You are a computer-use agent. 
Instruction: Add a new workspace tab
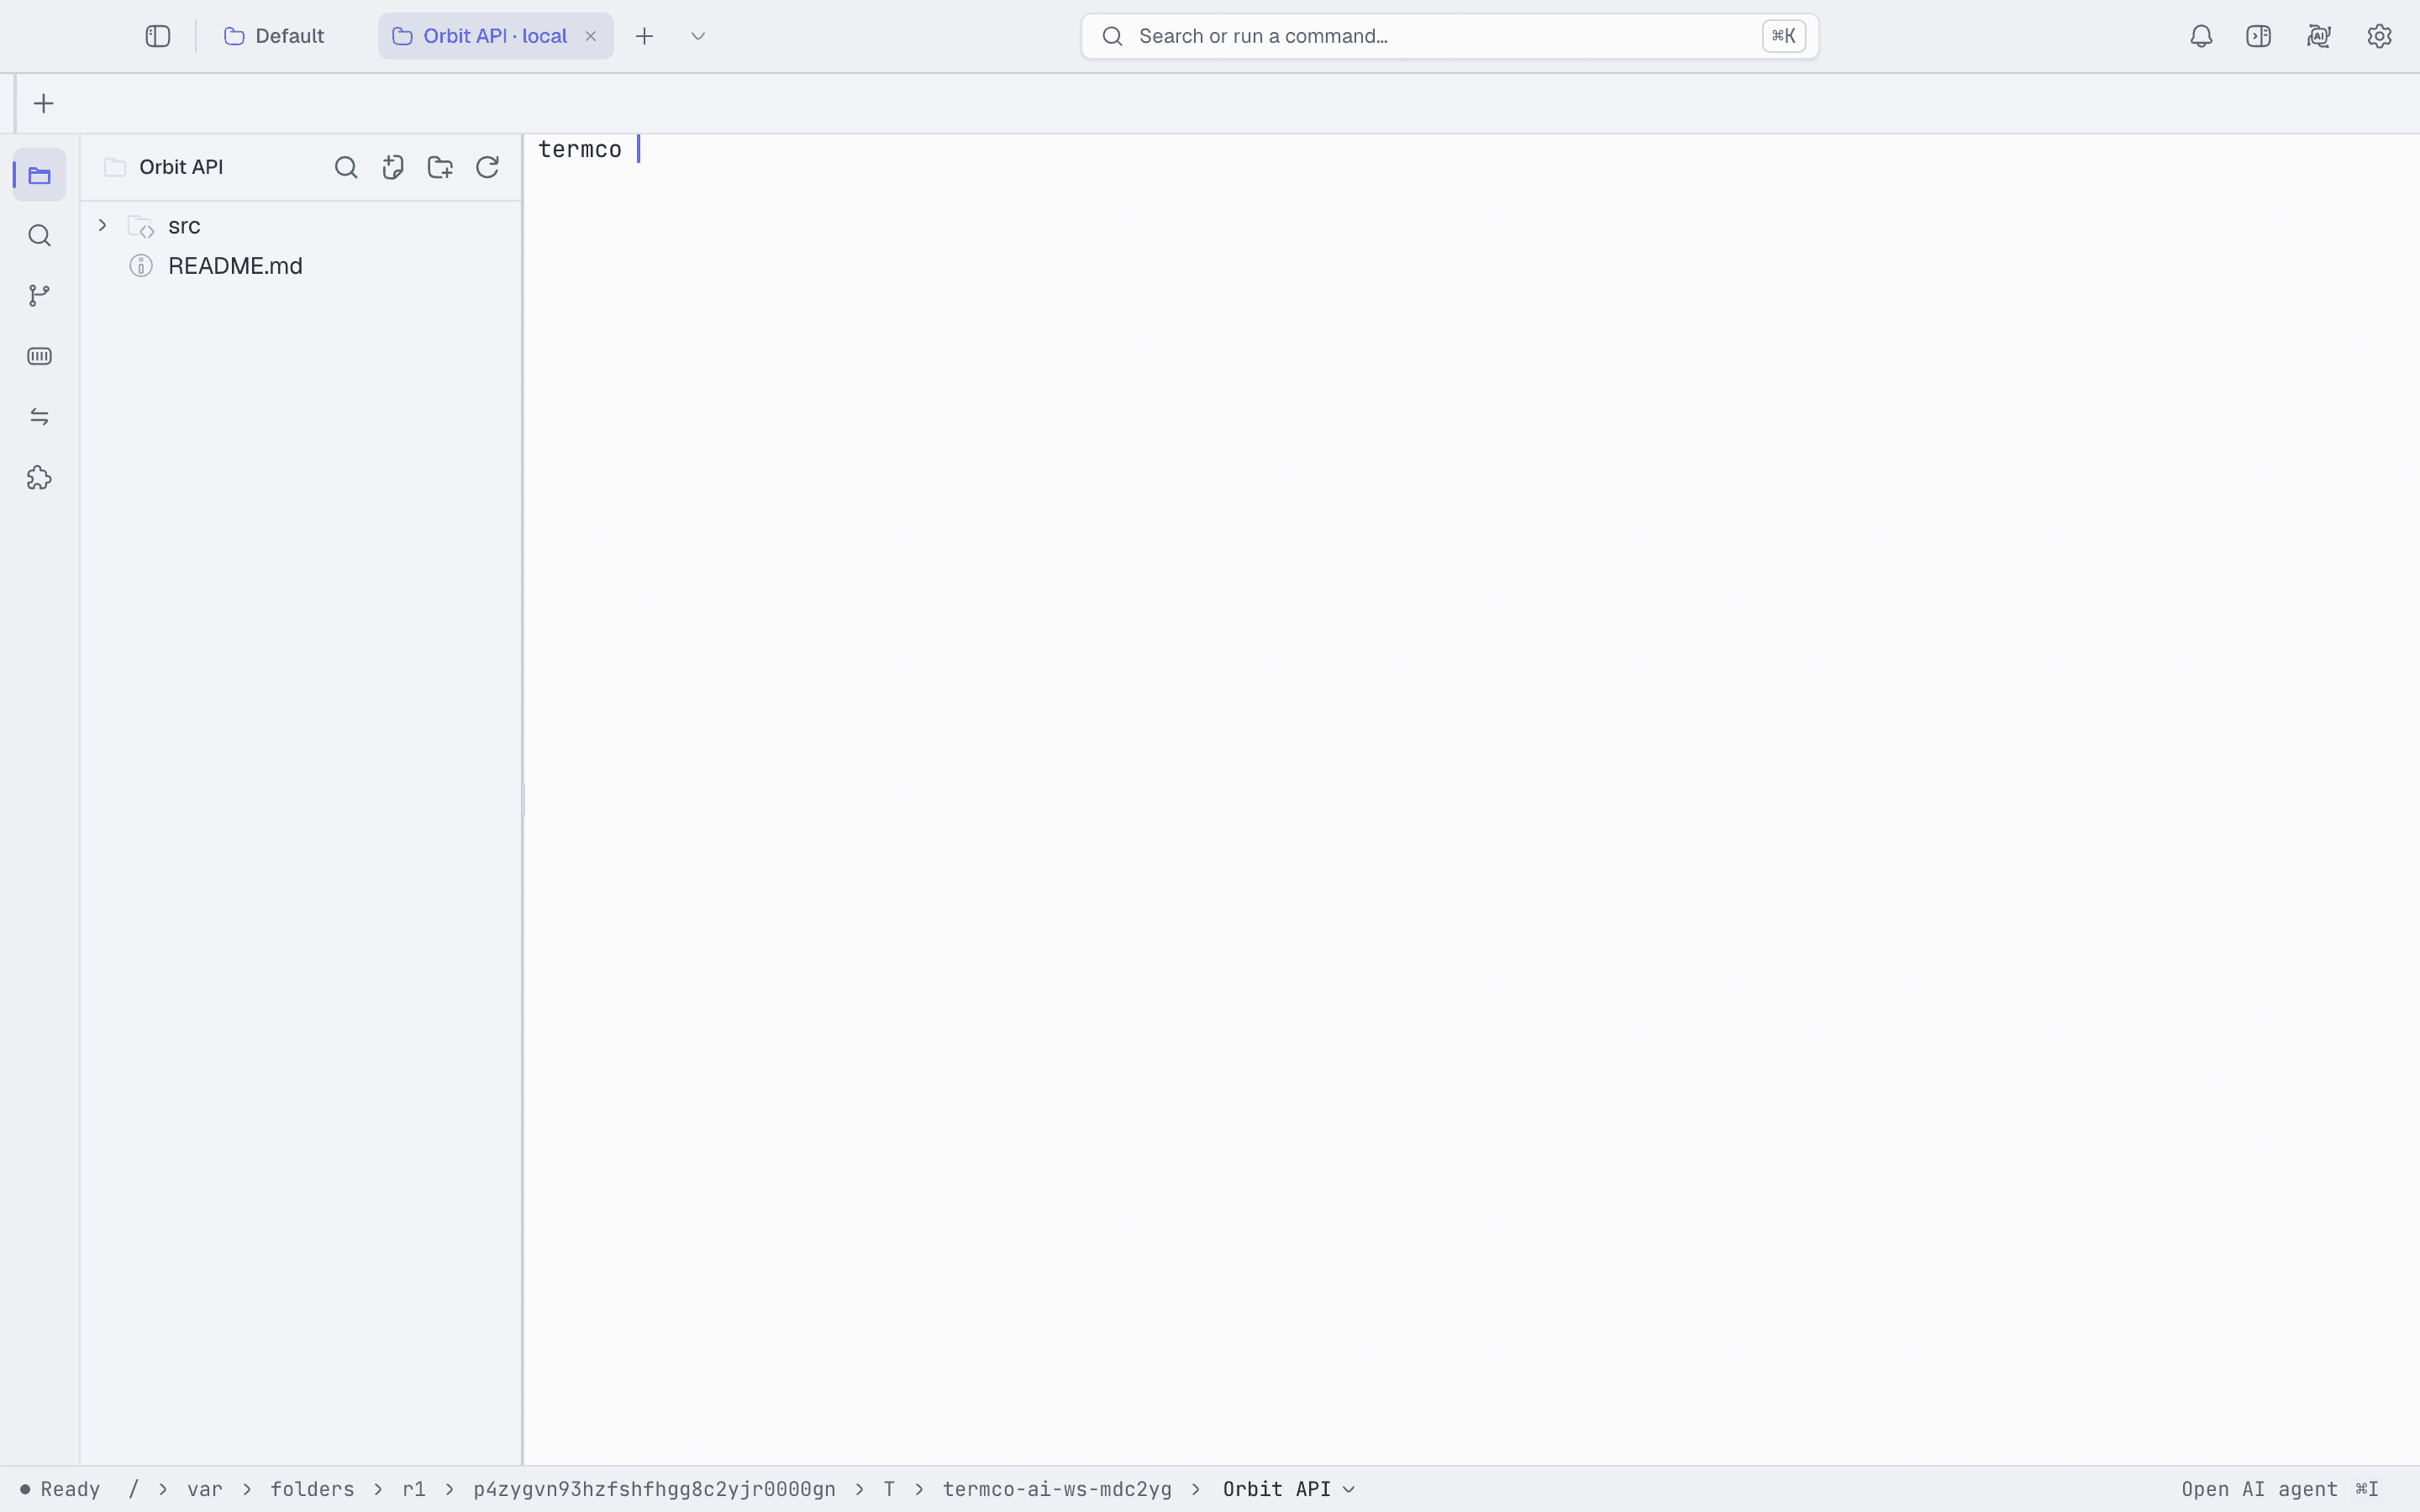tap(645, 36)
